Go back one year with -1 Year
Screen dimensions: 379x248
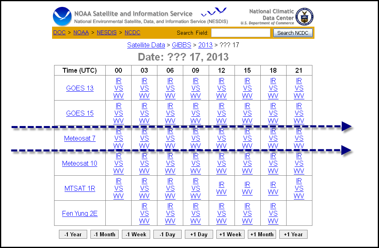pyautogui.click(x=73, y=234)
